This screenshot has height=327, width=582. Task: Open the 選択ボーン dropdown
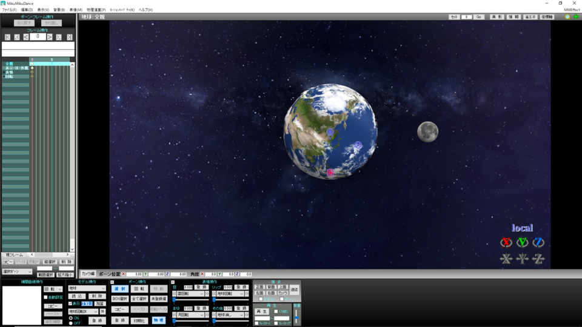17,272
